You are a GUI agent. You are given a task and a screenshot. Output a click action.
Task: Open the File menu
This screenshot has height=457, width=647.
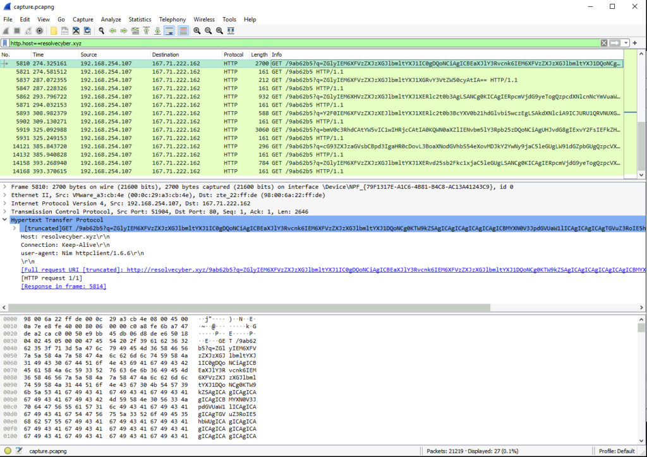click(8, 20)
